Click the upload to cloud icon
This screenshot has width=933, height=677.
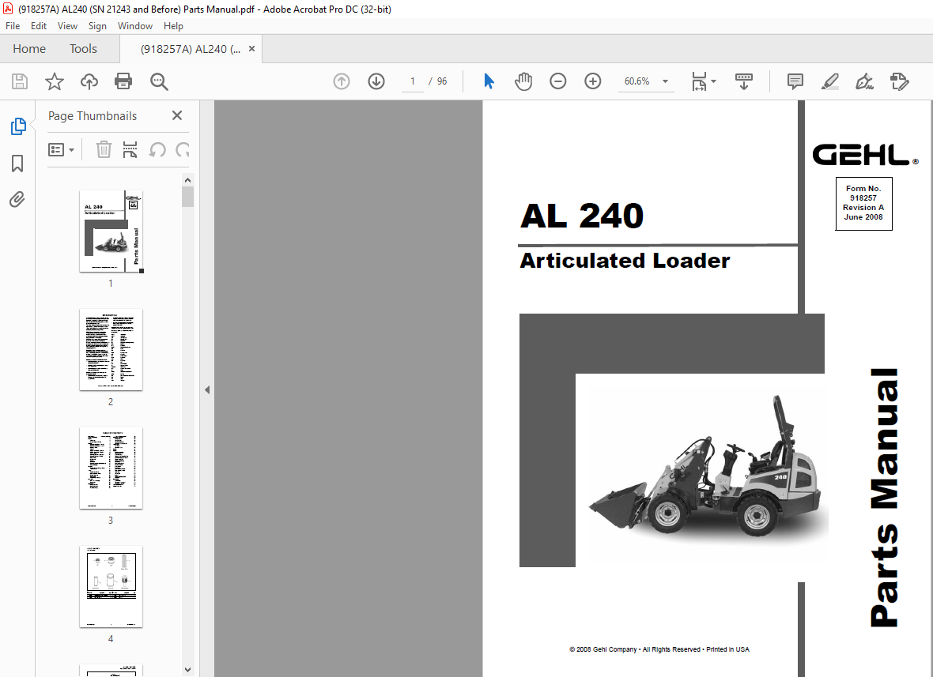coord(89,81)
